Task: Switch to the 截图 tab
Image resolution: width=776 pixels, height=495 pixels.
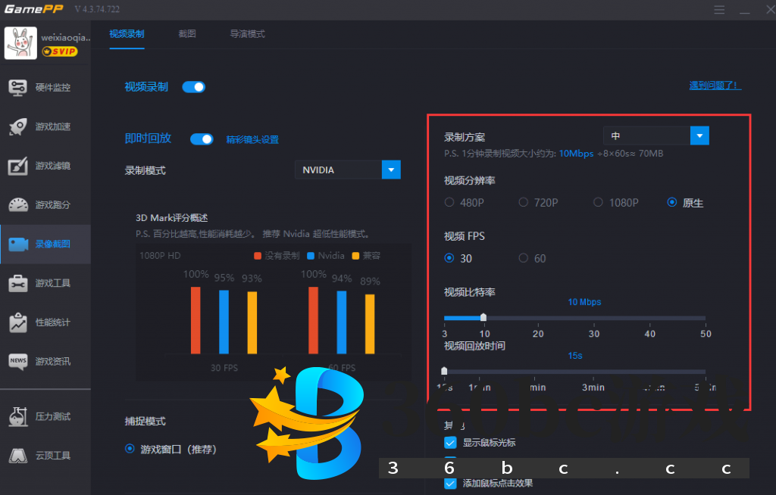Action: pos(187,33)
